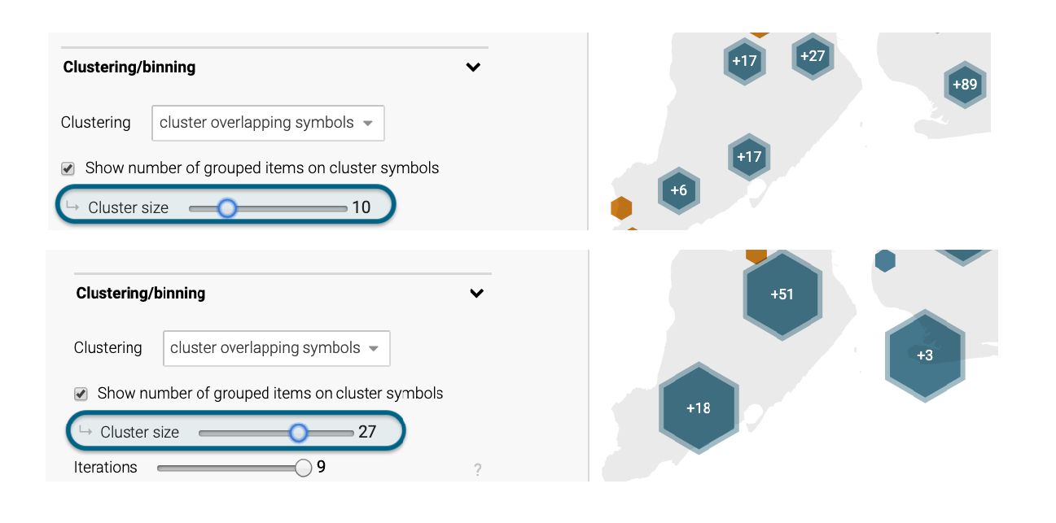Collapse the bottom Clustering/binning section

(x=478, y=293)
